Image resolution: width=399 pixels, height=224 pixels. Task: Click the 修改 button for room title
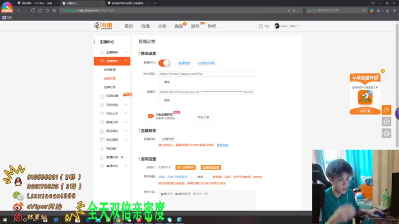200,177
